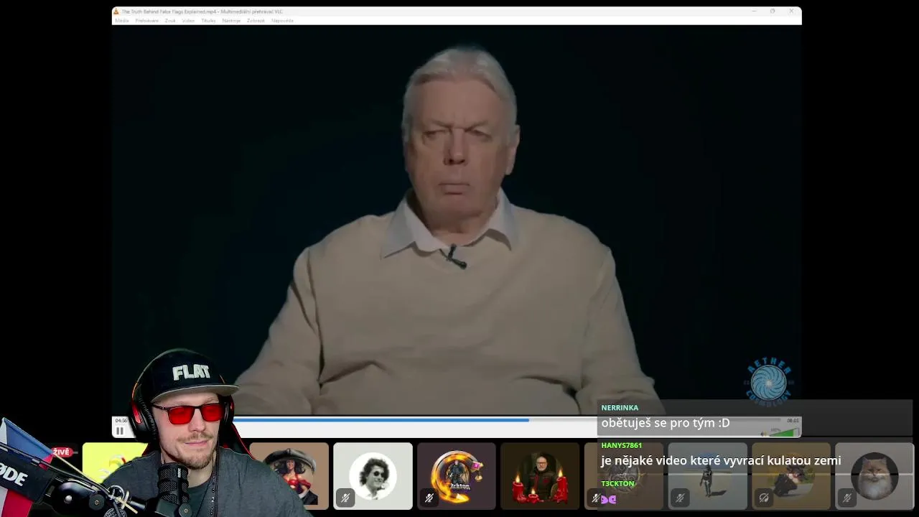Click the muted mic icon on cat tile

click(x=847, y=498)
